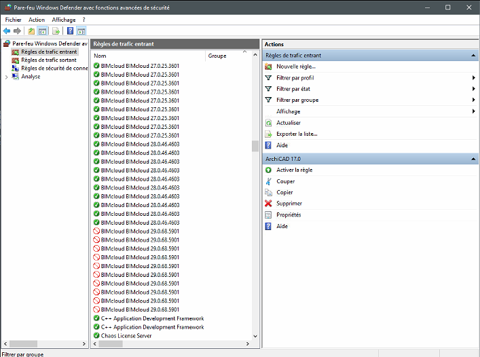The image size is (480, 357).
Task: Click the Propriétés icon
Action: pyautogui.click(x=268, y=215)
